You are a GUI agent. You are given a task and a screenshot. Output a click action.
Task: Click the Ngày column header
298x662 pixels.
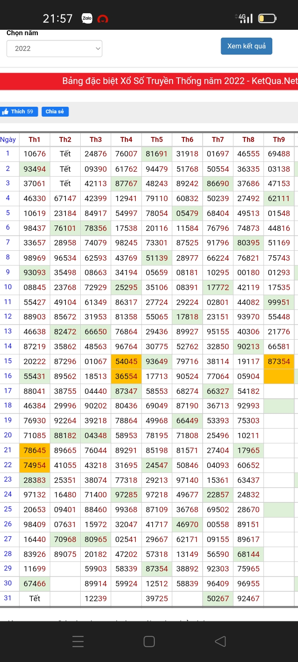(8, 140)
